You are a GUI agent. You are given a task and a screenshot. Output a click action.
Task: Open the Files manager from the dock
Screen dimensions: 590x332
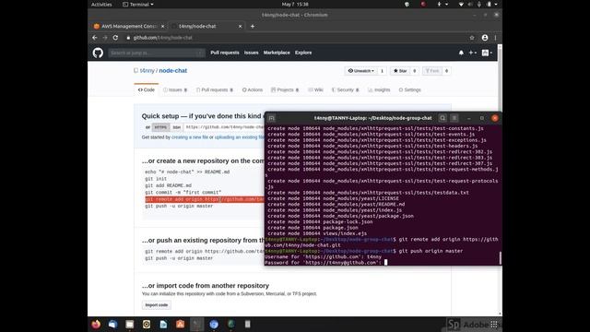(130, 324)
